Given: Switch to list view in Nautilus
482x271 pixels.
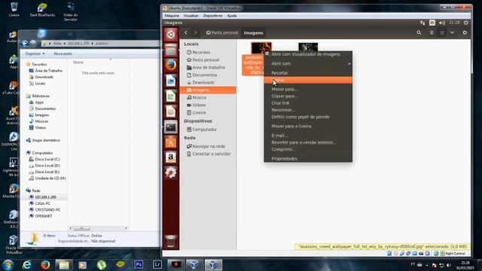Looking at the screenshot, I should click(x=432, y=32).
